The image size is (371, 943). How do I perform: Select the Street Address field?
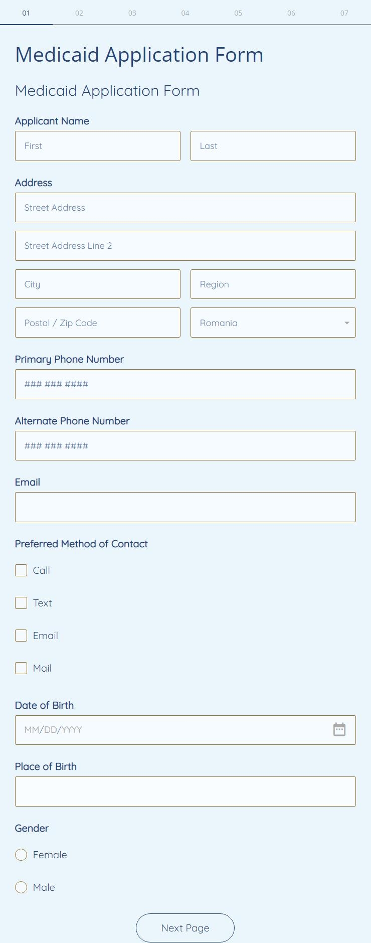click(185, 207)
